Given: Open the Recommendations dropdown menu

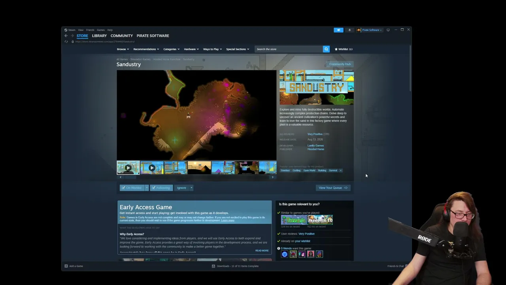Looking at the screenshot, I should pos(146,49).
